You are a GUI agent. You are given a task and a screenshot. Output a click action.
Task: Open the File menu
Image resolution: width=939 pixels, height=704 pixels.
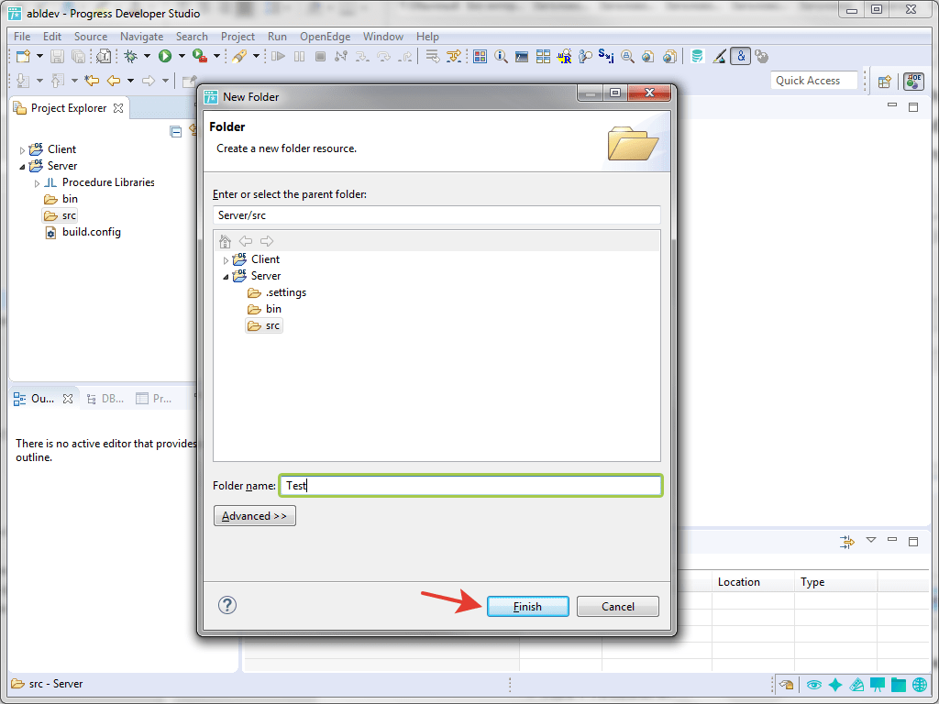coord(22,37)
